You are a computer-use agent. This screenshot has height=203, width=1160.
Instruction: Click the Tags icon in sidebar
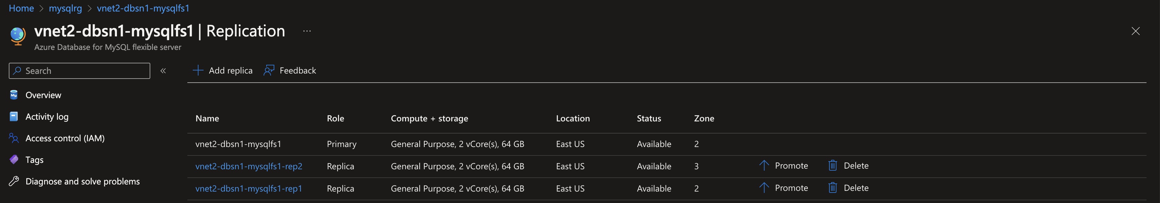(14, 160)
